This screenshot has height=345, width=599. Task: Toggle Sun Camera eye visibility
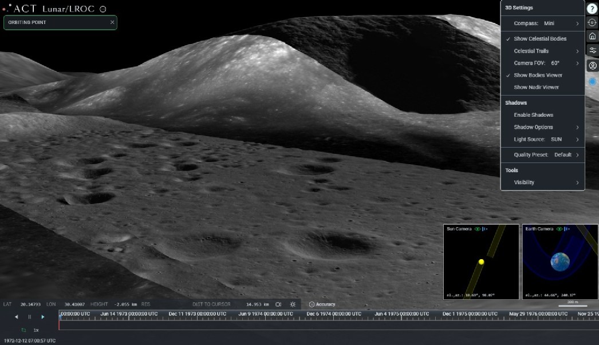click(477, 229)
